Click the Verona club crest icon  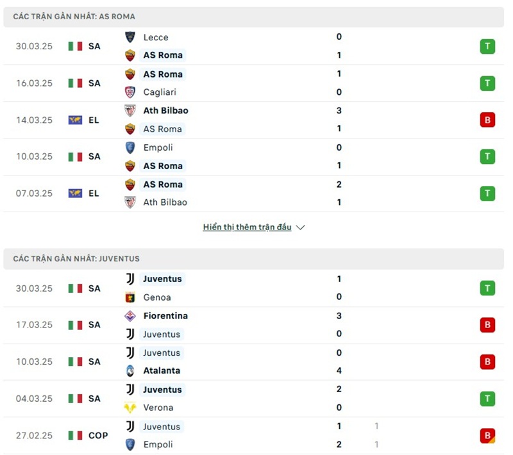click(x=130, y=408)
